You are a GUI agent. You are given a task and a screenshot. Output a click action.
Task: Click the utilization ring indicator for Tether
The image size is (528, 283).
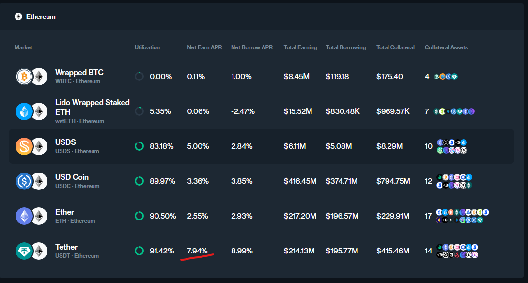click(x=139, y=251)
